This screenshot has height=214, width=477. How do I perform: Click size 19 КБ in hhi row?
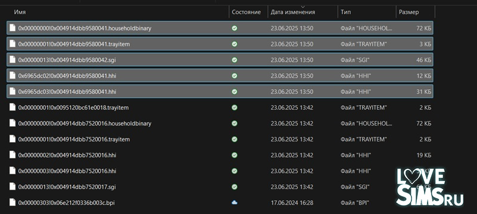424,155
